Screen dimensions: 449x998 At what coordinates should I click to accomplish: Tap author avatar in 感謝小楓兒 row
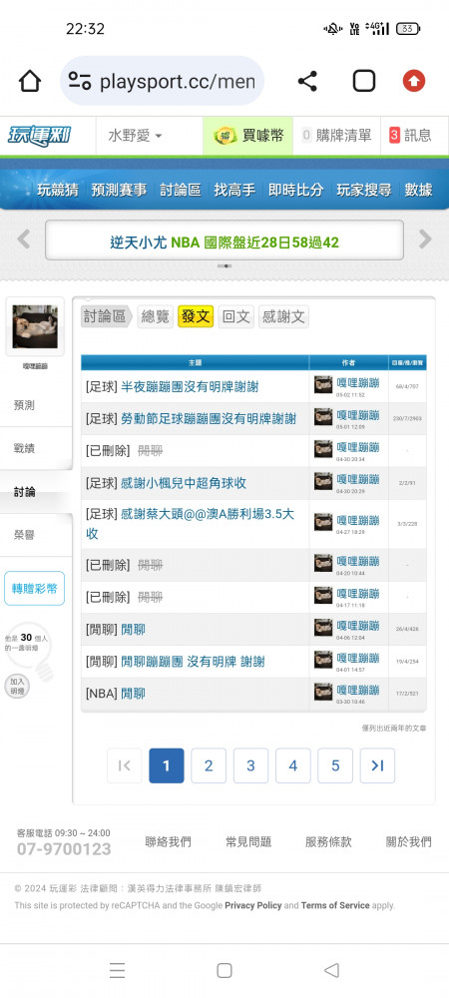[x=323, y=481]
